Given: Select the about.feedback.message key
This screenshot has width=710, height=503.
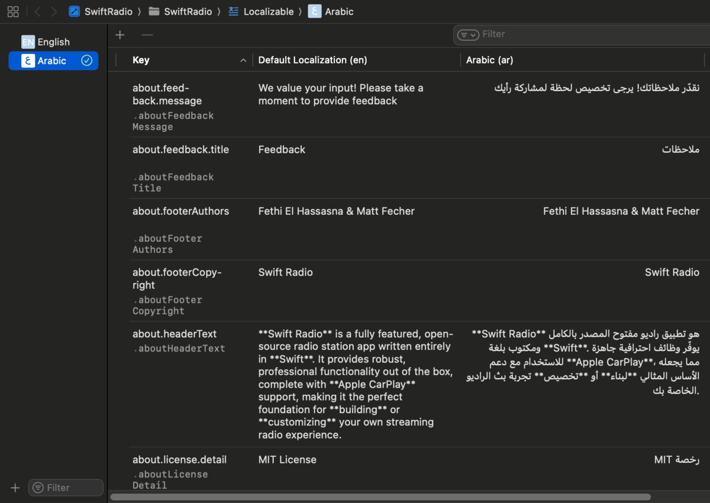Looking at the screenshot, I should [x=167, y=94].
